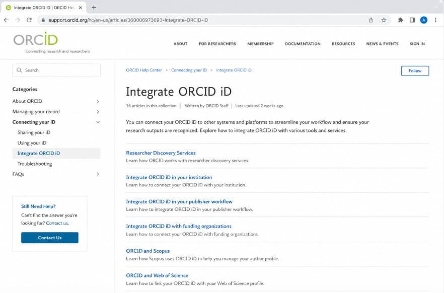Click the 'Last updated 2 weeks ago' text
The width and height of the screenshot is (444, 293).
(x=259, y=106)
